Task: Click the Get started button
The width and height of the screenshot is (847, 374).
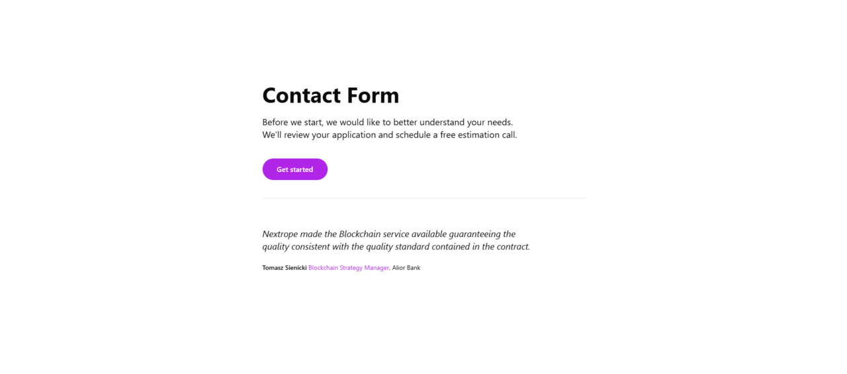Action: tap(294, 169)
